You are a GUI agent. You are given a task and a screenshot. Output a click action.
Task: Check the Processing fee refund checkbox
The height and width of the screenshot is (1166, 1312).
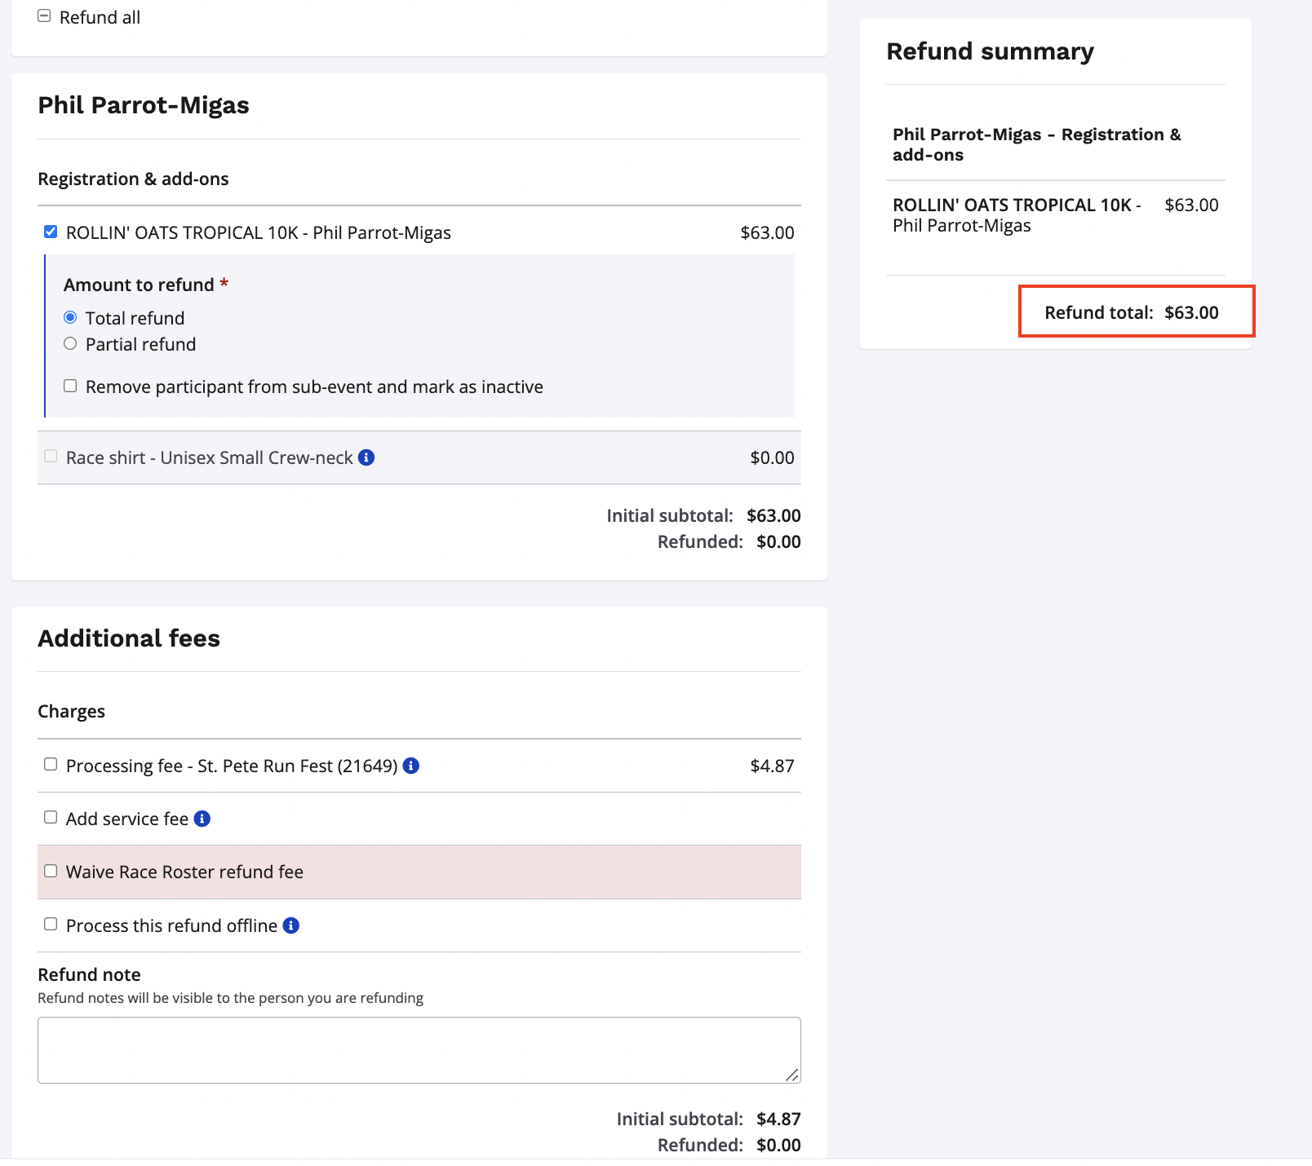coord(51,765)
